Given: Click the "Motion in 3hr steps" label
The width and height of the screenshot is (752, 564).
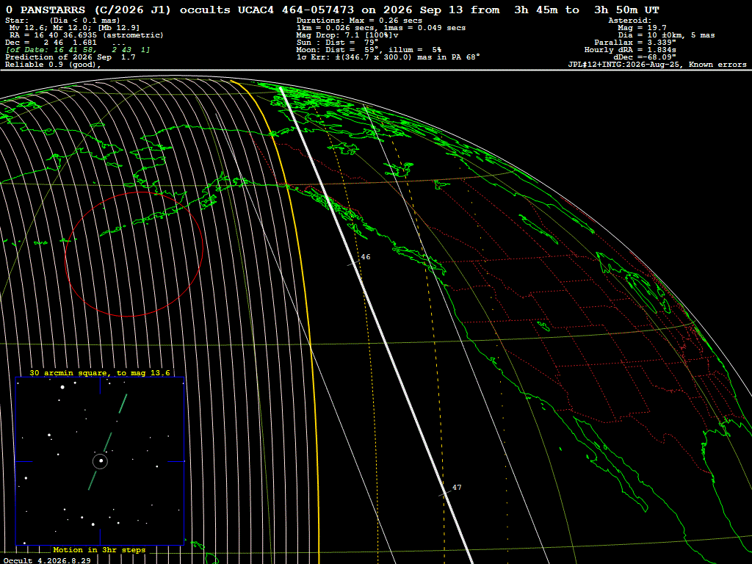Looking at the screenshot, I should pos(99,549).
